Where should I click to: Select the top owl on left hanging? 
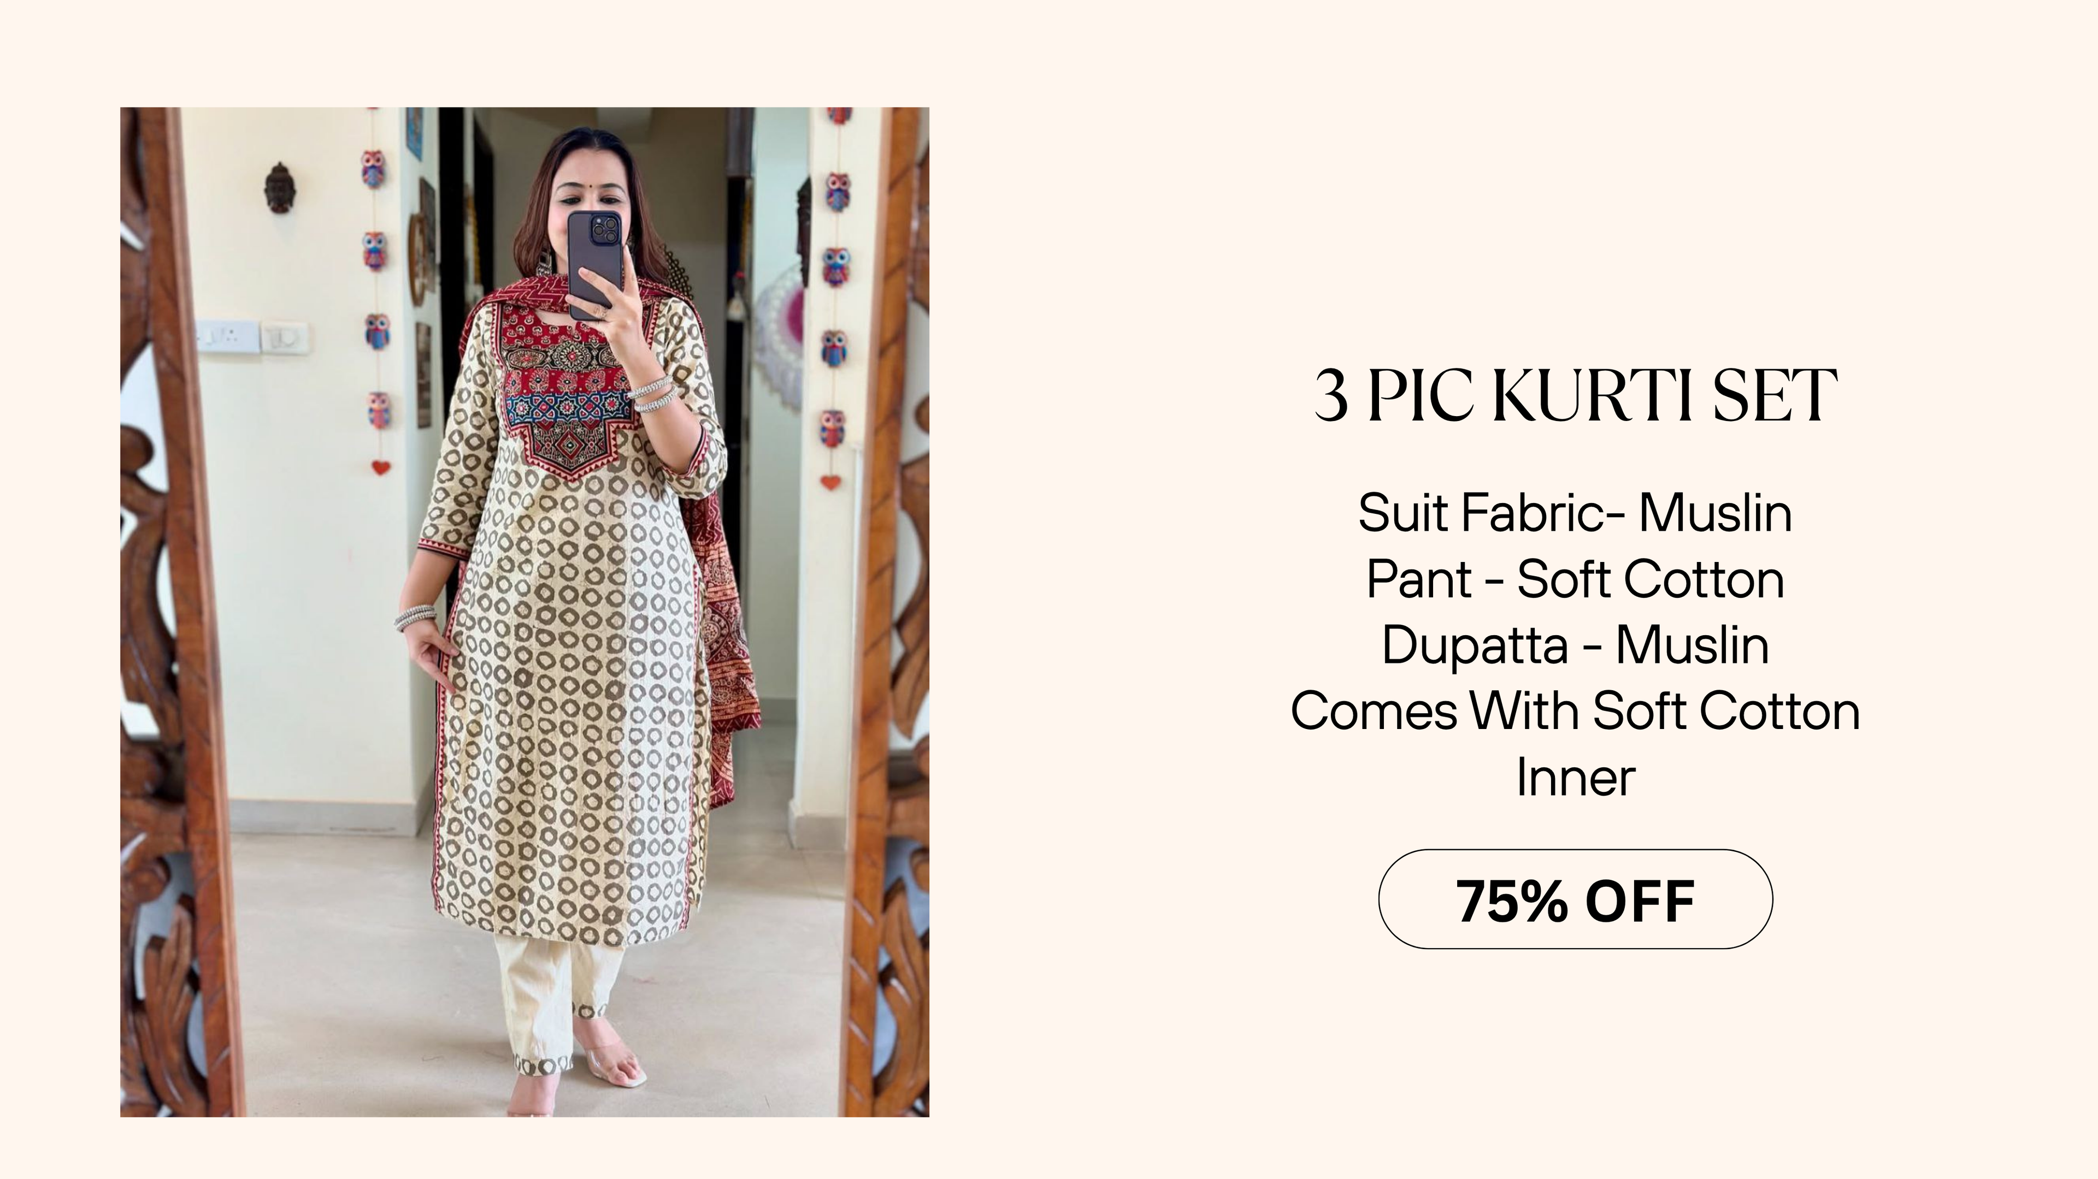(x=373, y=169)
